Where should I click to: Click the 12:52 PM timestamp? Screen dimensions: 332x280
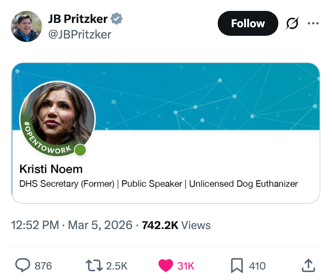tap(35, 225)
